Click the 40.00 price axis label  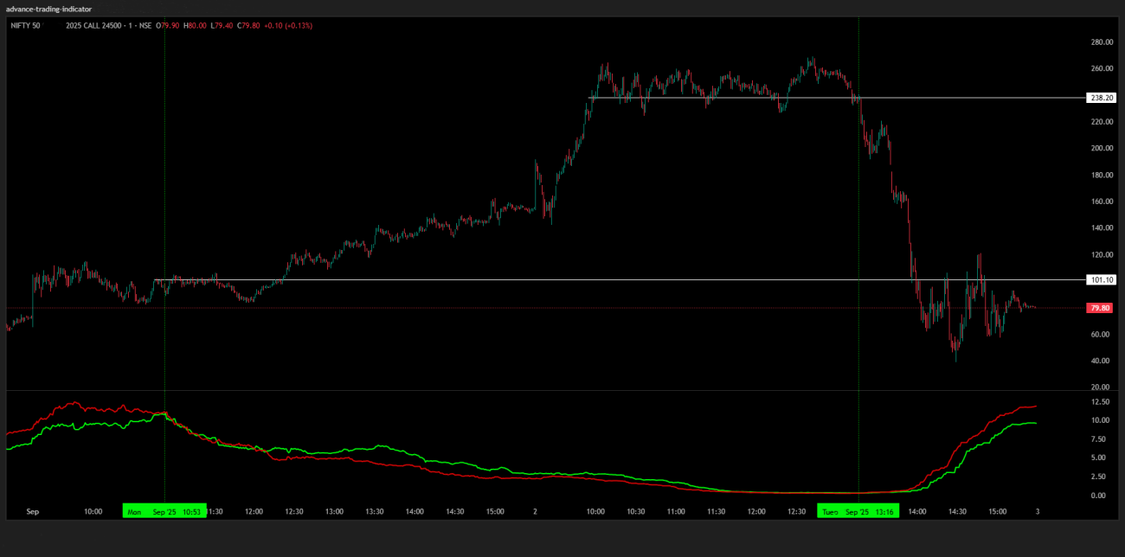tap(1100, 361)
